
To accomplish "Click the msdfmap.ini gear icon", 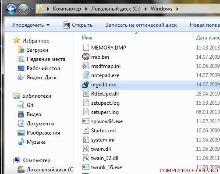I will [x=86, y=66].
